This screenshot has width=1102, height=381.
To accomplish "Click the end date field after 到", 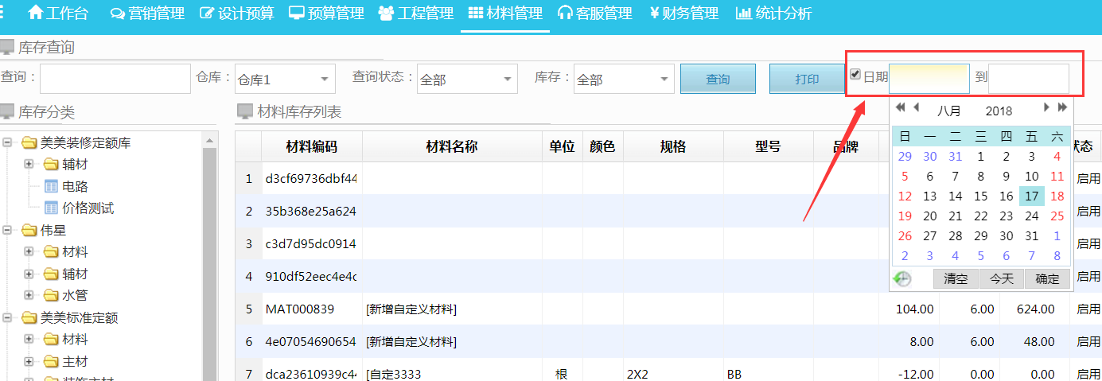I will pyautogui.click(x=1028, y=78).
